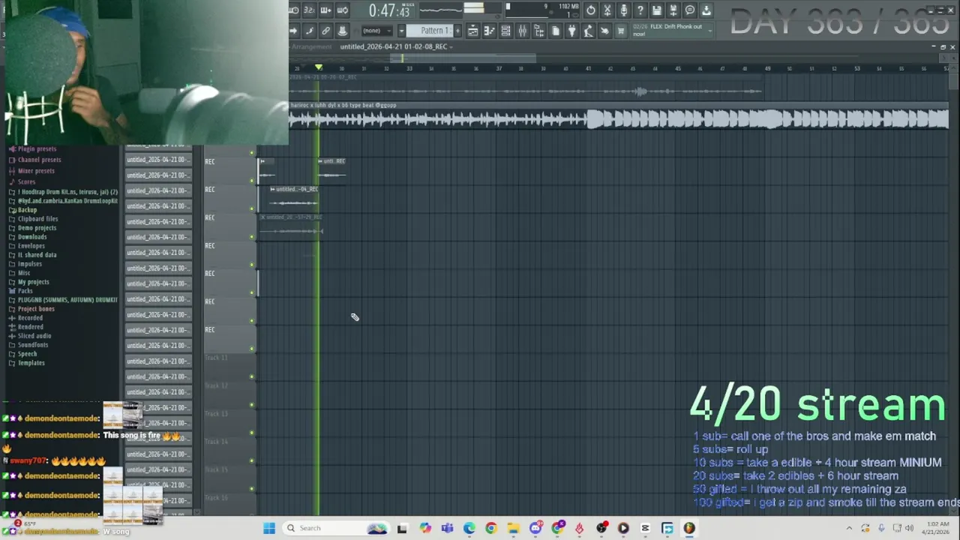The height and width of the screenshot is (540, 960).
Task: Open the Packs folder
Action: click(x=25, y=291)
